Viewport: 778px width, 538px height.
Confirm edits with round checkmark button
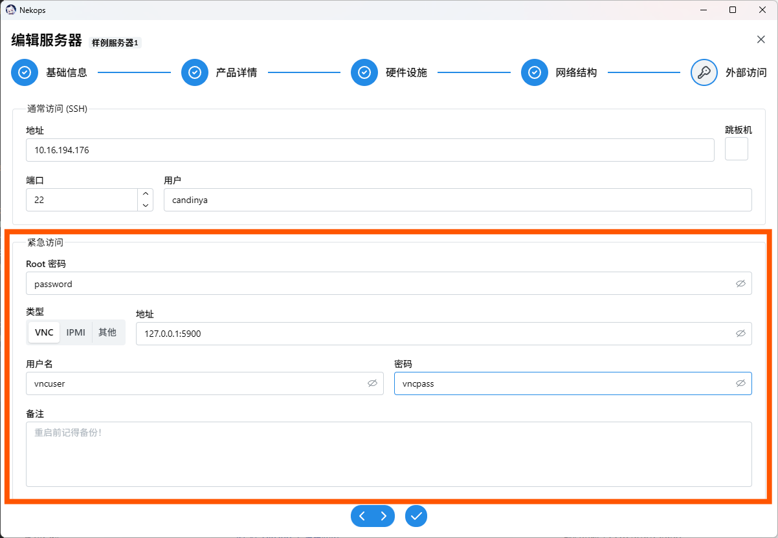tap(416, 516)
